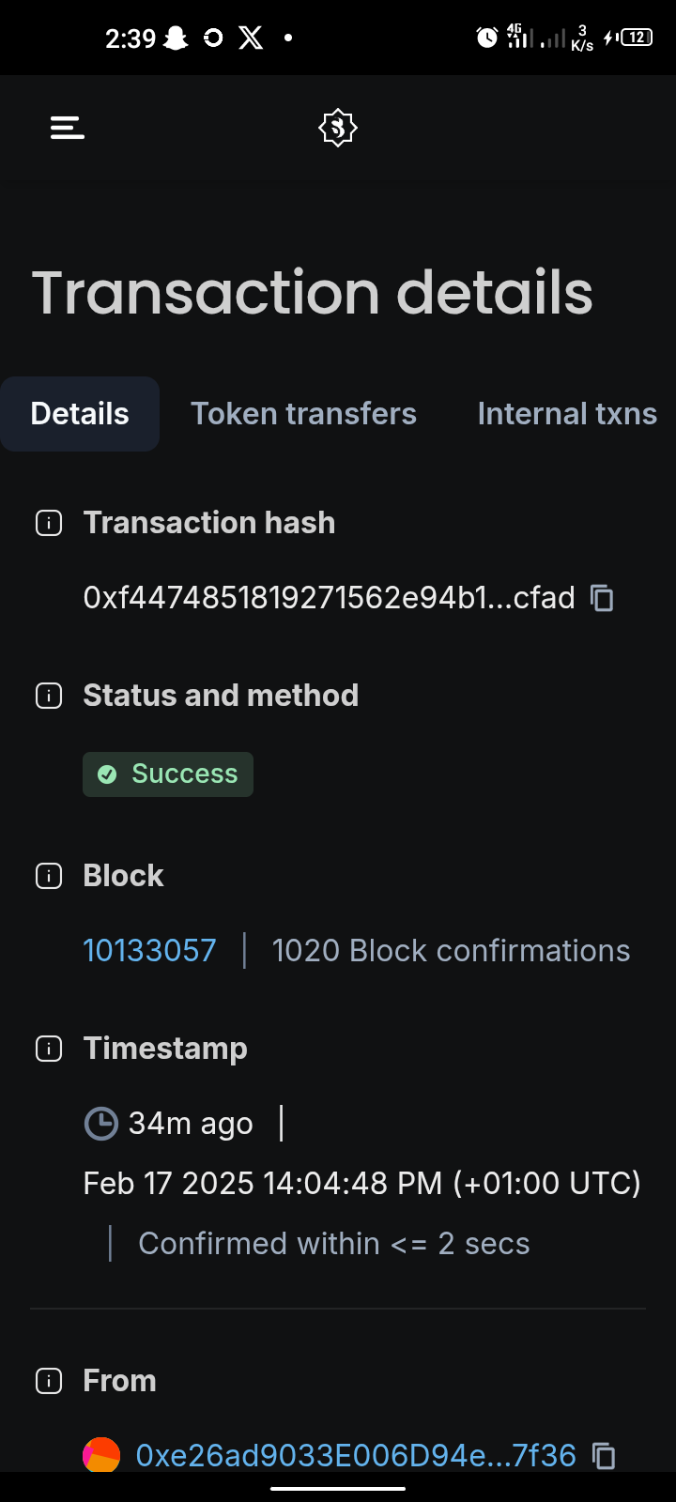The width and height of the screenshot is (676, 1502).
Task: Tap the truncated transaction hash text
Action: tap(329, 598)
